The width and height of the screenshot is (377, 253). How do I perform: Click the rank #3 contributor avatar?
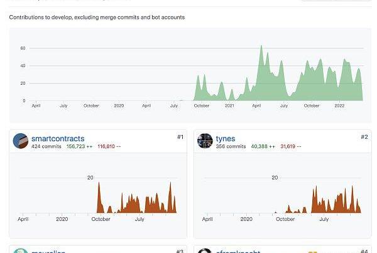tap(21, 251)
